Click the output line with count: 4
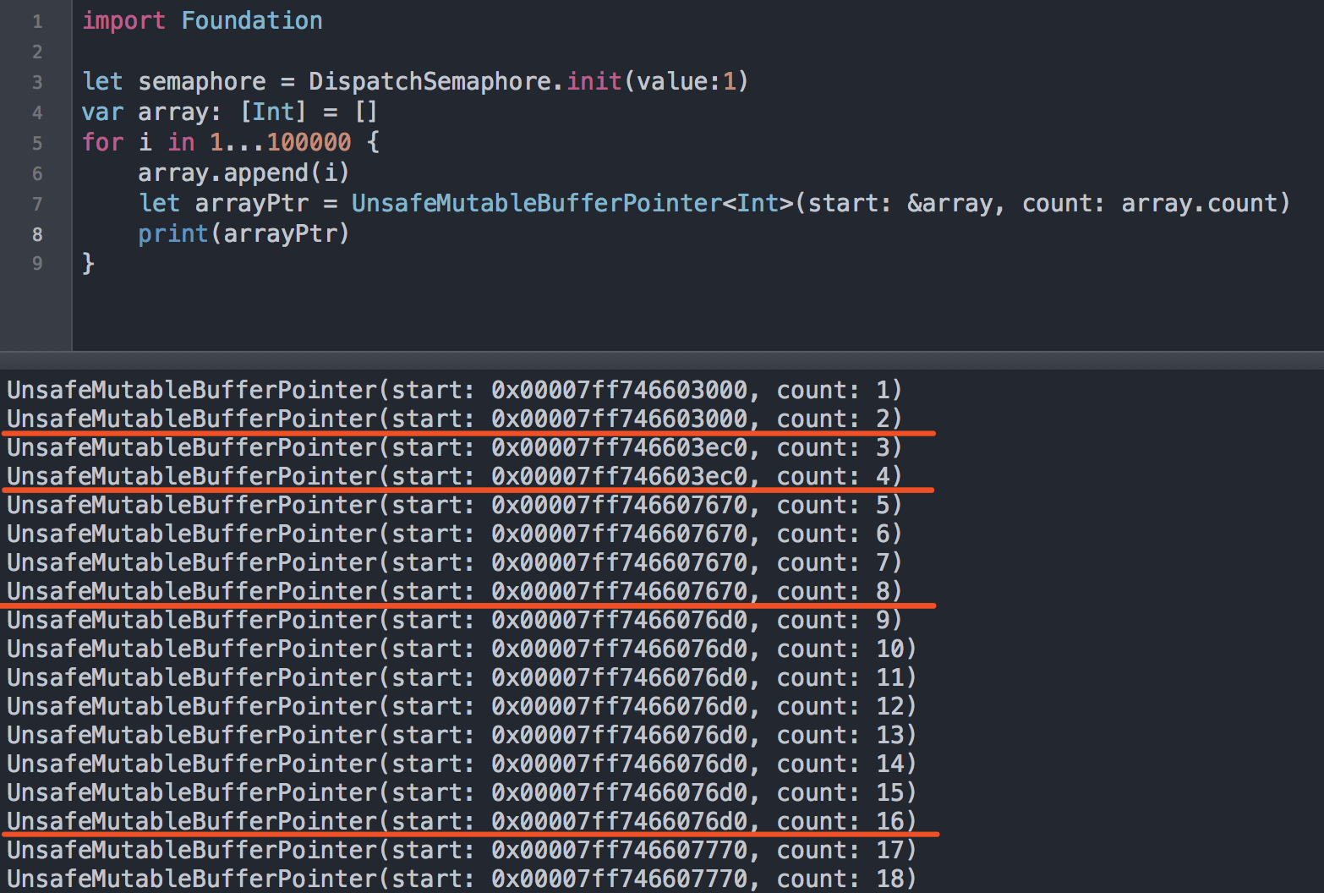This screenshot has height=893, width=1324. (x=455, y=476)
